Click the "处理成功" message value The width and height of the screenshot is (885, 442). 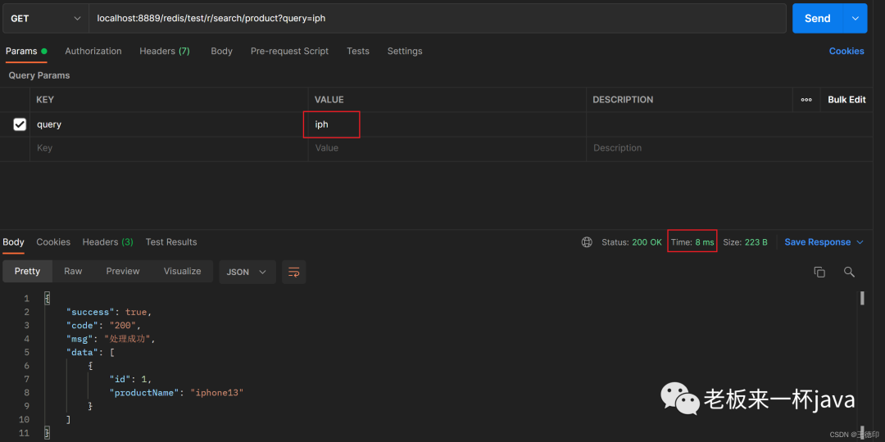click(129, 339)
